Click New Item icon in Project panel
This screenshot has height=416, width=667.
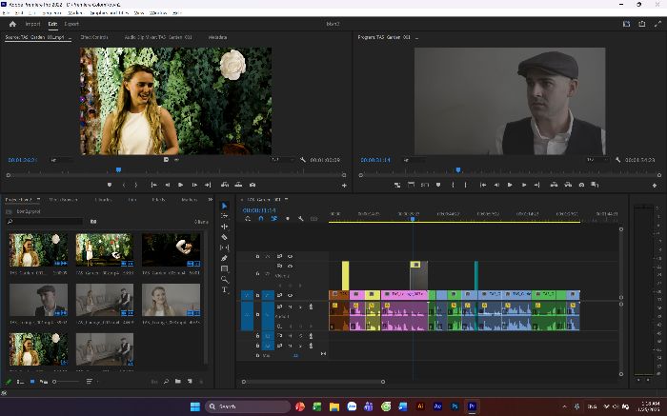pos(190,382)
